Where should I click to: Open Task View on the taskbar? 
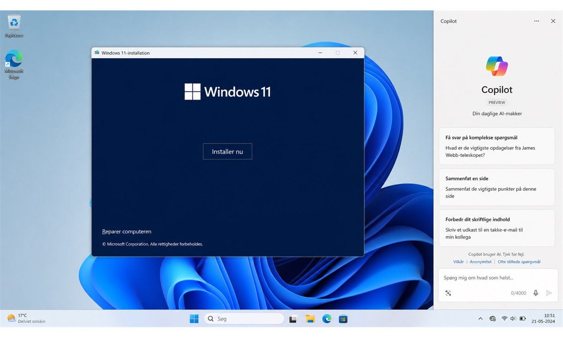coord(293,319)
